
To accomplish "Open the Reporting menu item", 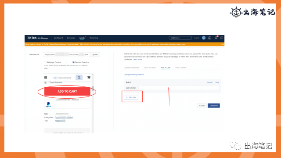I will (x=94, y=38).
